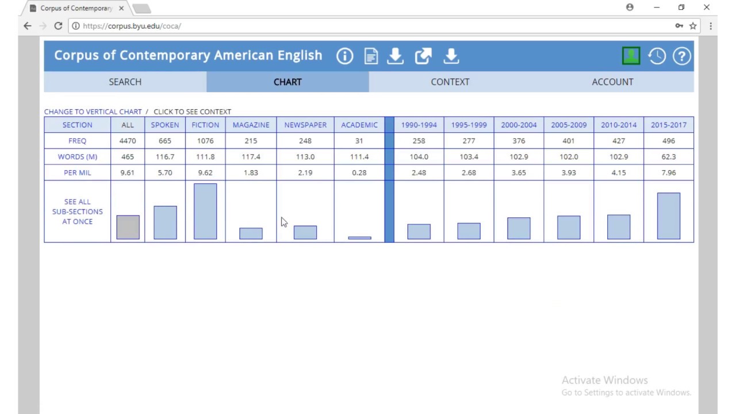This screenshot has height=414, width=736.
Task: Click the document texts icon in header
Action: click(371, 56)
